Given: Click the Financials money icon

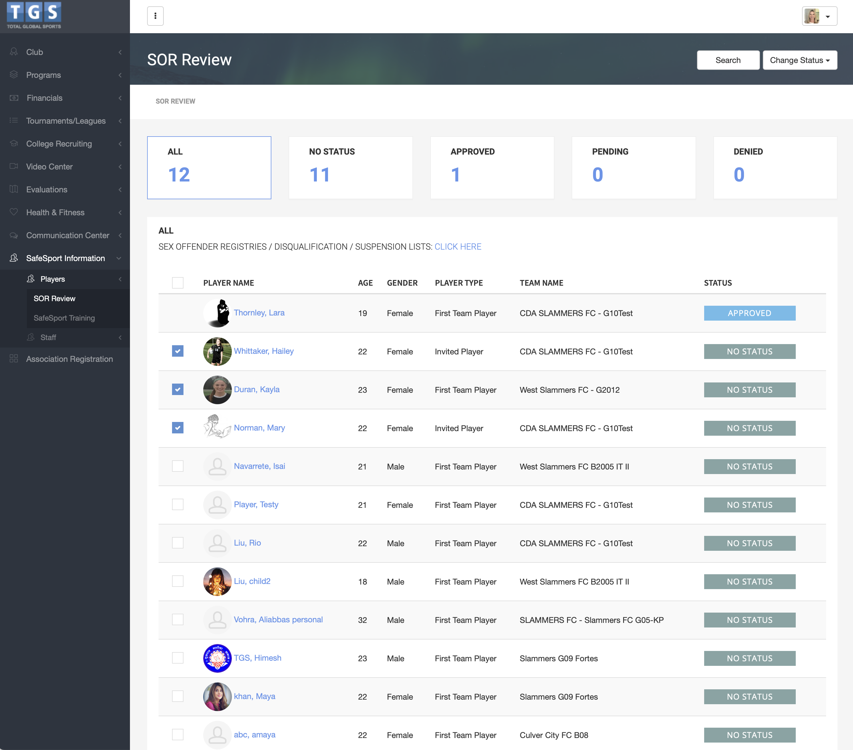Looking at the screenshot, I should (14, 98).
